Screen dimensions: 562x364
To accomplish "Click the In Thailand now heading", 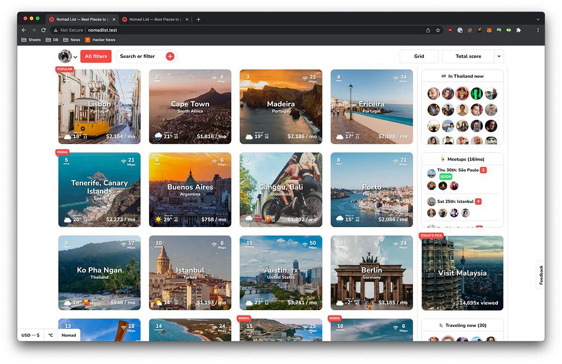I will tap(463, 76).
